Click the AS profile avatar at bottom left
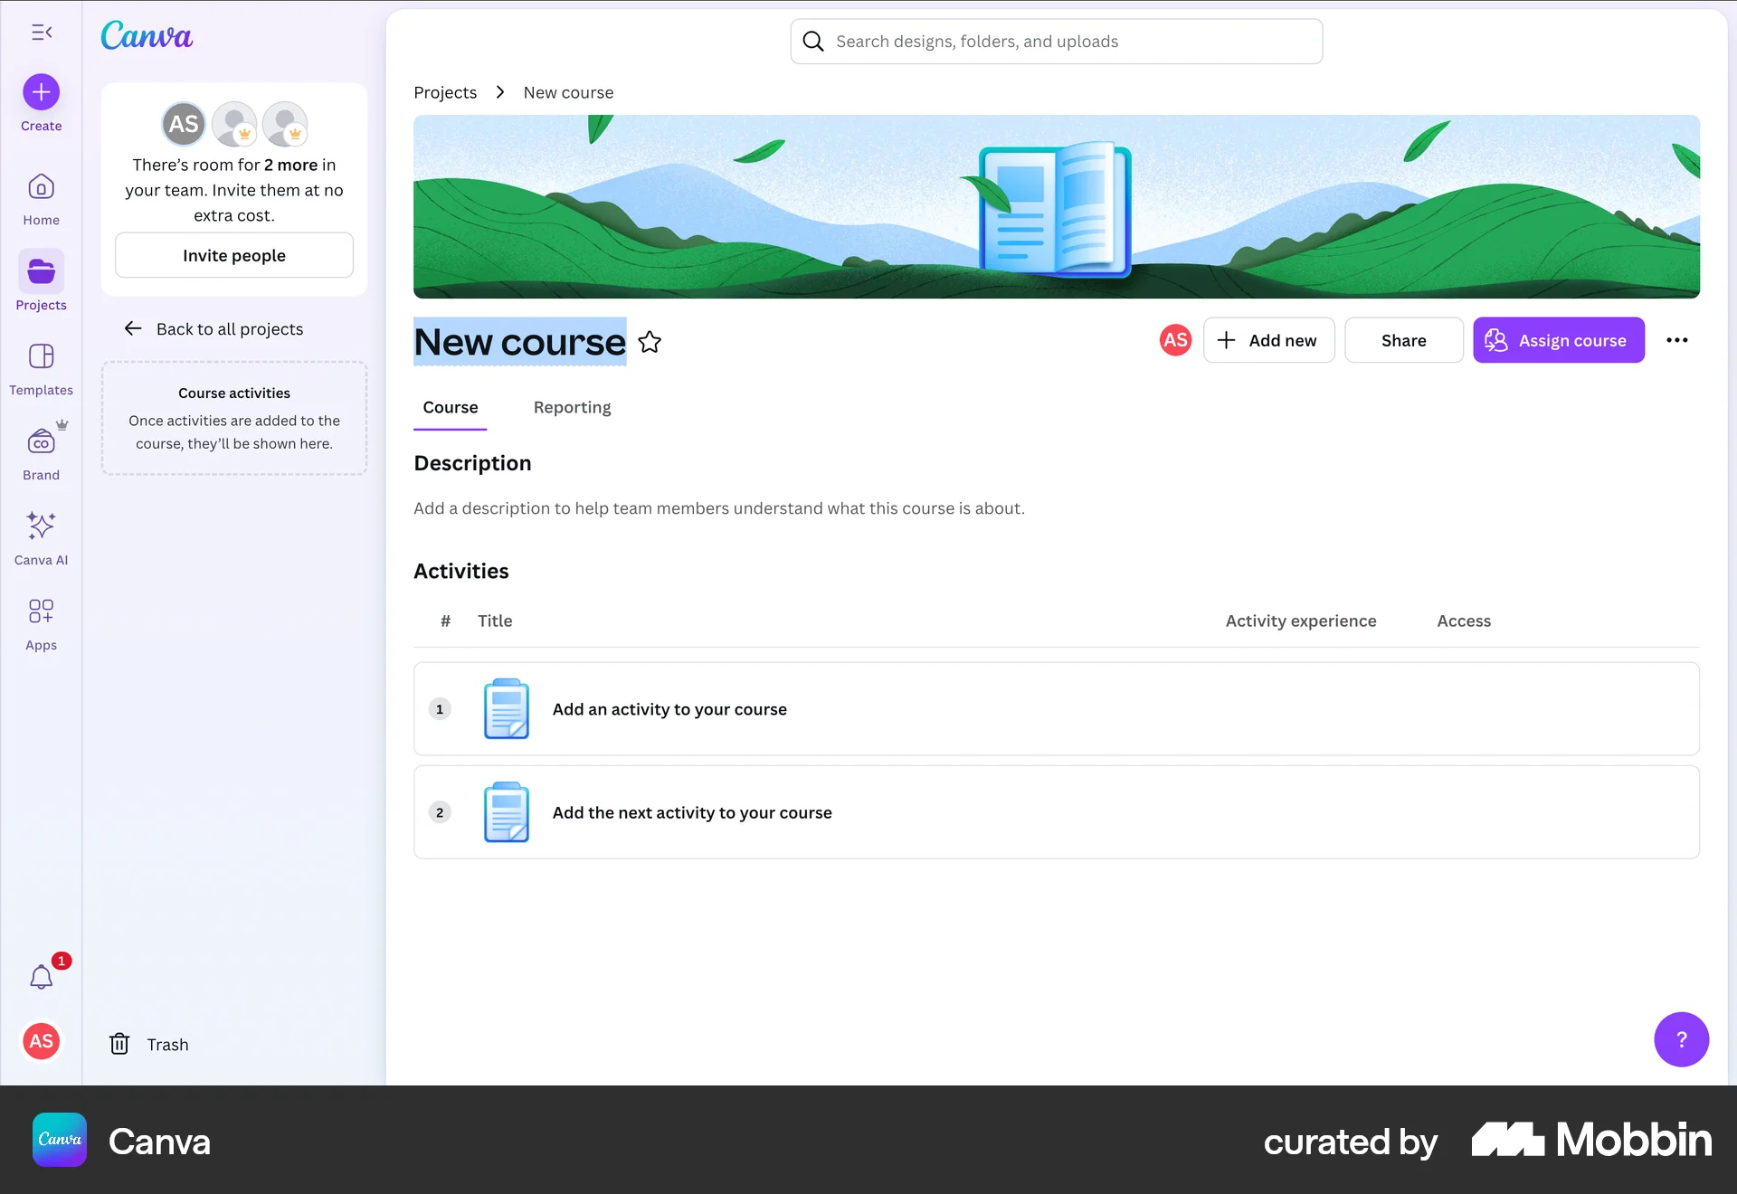Viewport: 1737px width, 1194px height. coord(41,1040)
